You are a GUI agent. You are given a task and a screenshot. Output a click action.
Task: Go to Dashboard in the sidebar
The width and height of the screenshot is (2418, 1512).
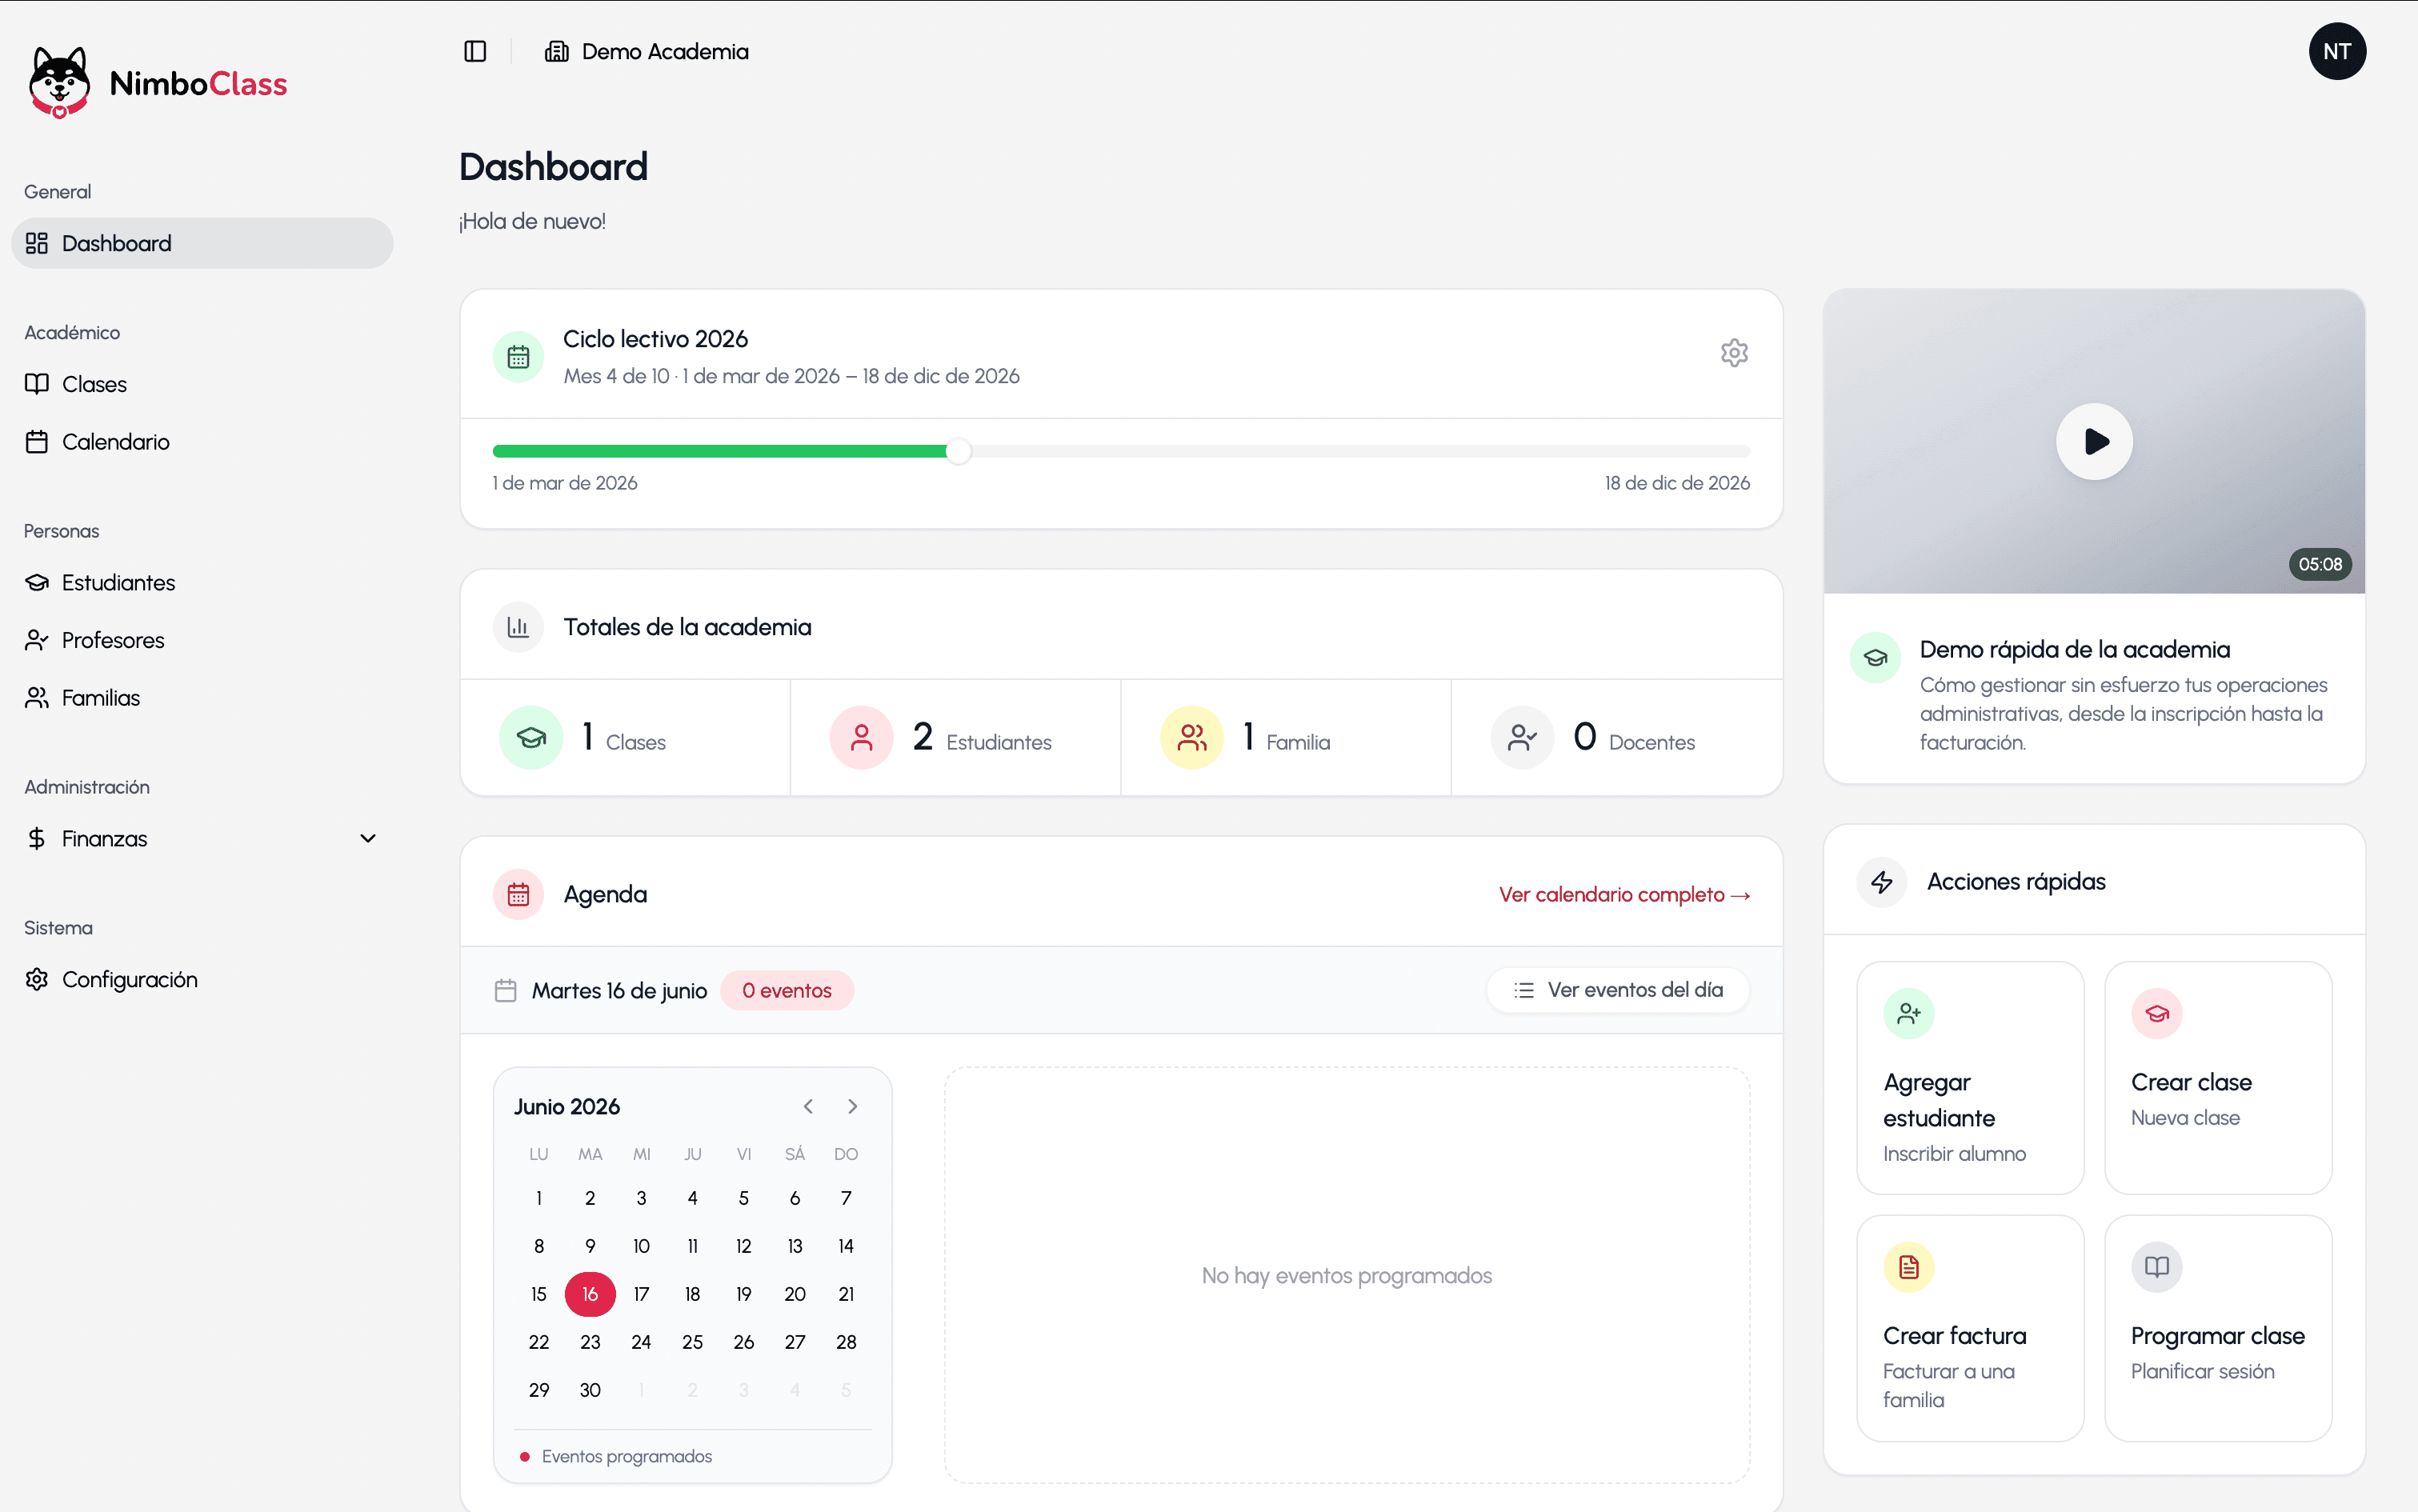point(202,243)
